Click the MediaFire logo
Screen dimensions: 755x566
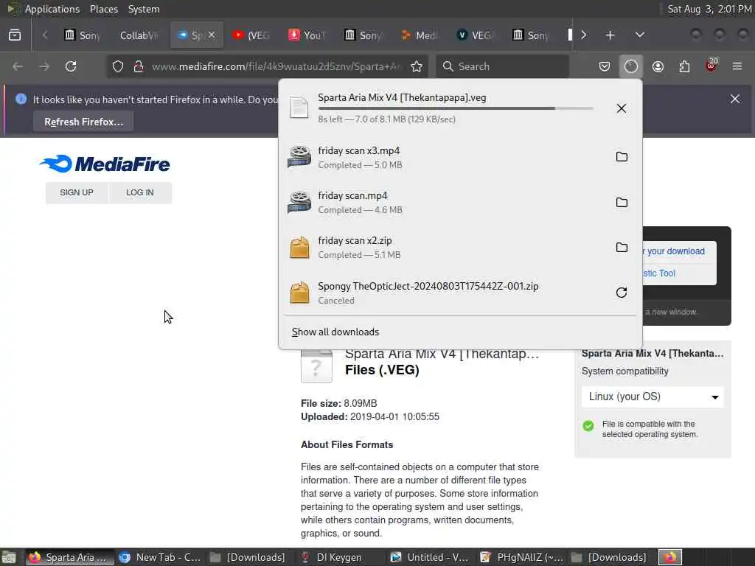pos(105,164)
